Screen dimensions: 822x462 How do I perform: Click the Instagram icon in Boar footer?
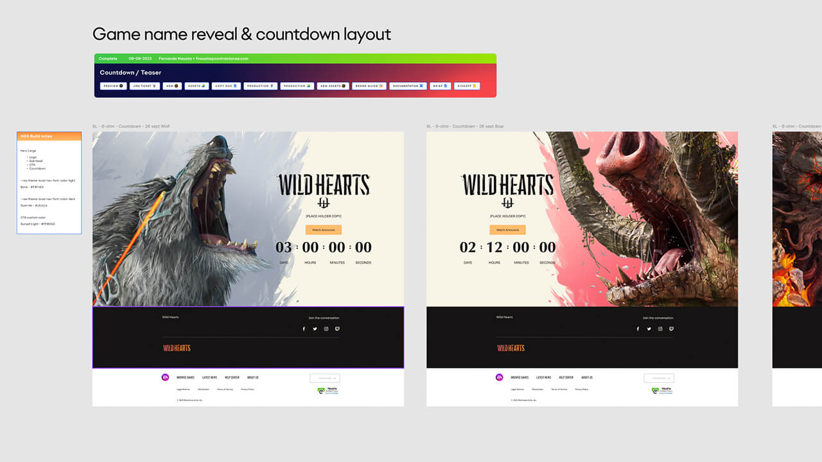point(660,329)
